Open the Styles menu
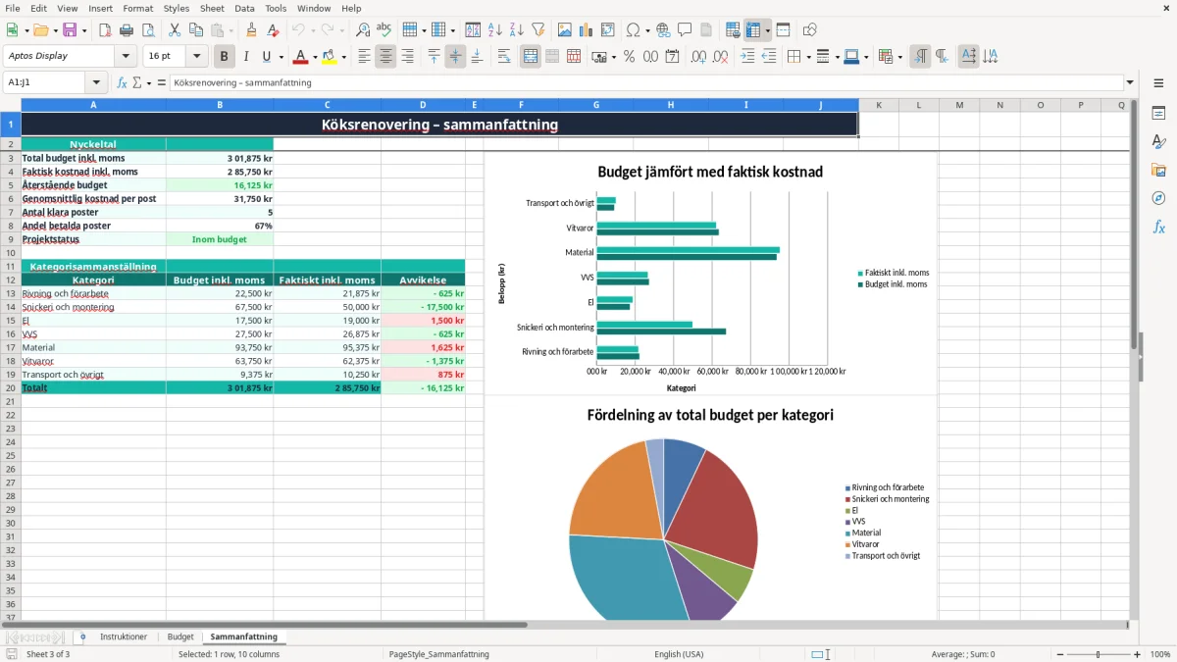Image resolution: width=1177 pixels, height=662 pixels. (x=177, y=8)
